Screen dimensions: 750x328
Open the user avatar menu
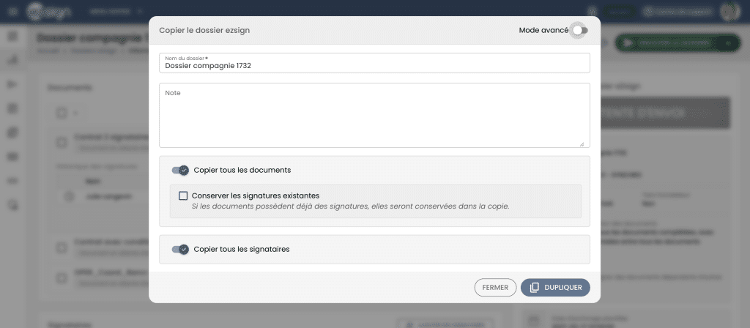tap(730, 12)
